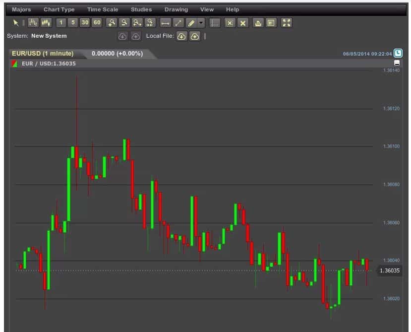
Task: Click the print chart icon
Action: coord(258,23)
